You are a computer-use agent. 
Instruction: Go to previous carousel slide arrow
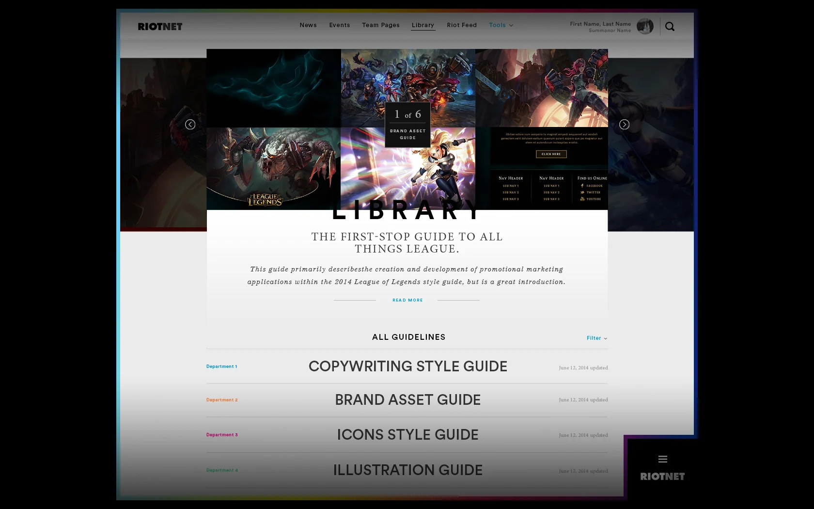[x=190, y=125]
